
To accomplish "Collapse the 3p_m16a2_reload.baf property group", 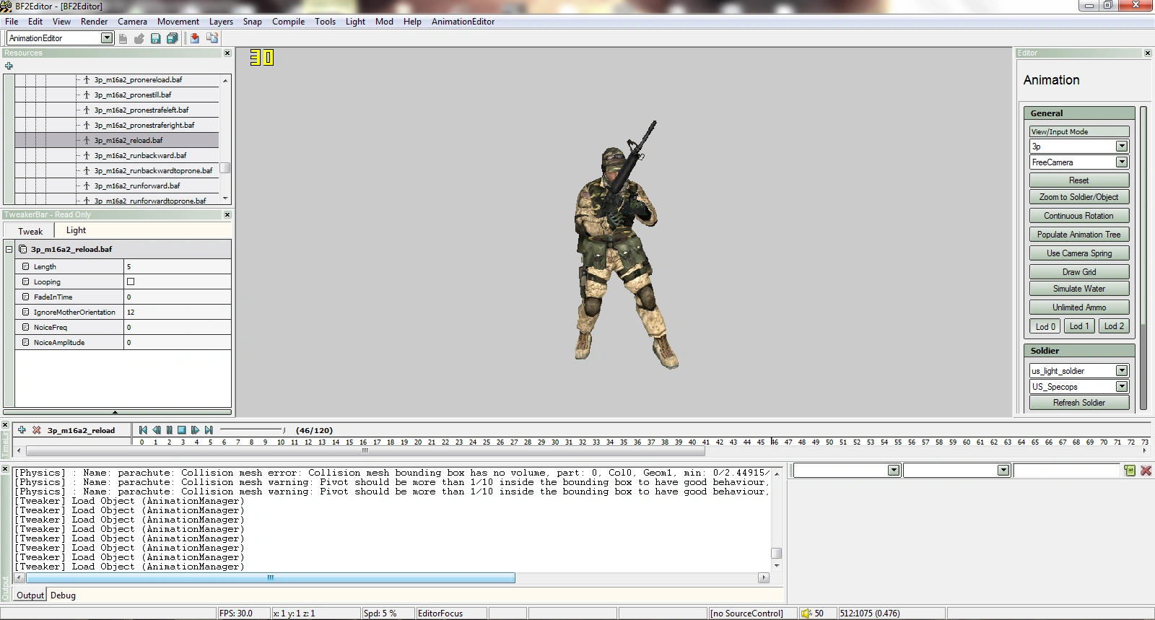I will click(9, 249).
